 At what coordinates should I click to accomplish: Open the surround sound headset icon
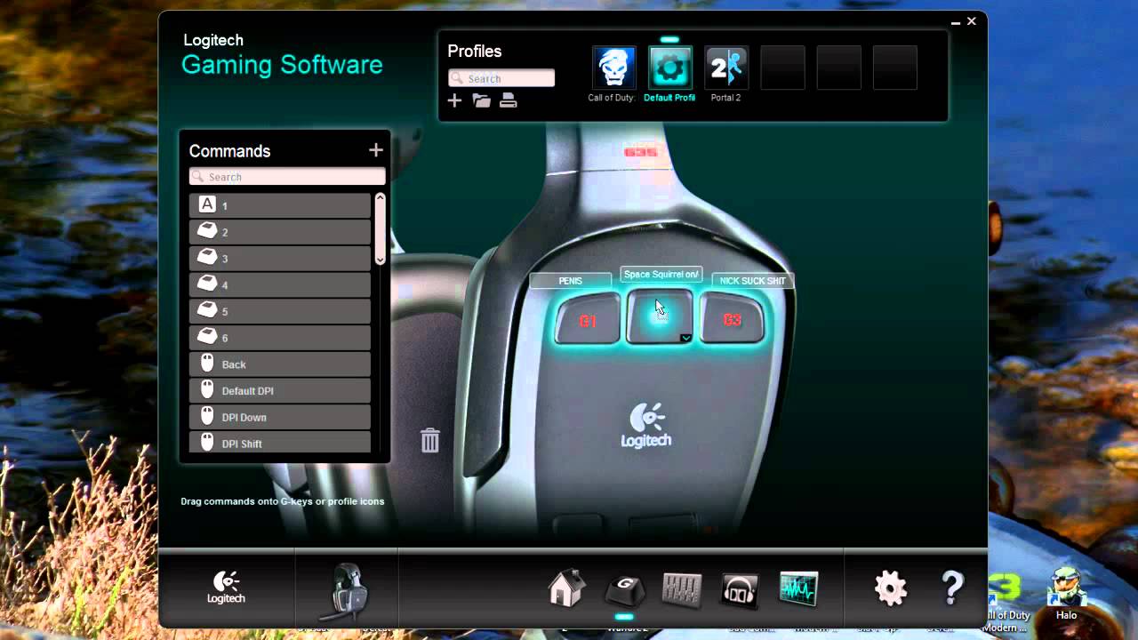point(740,589)
